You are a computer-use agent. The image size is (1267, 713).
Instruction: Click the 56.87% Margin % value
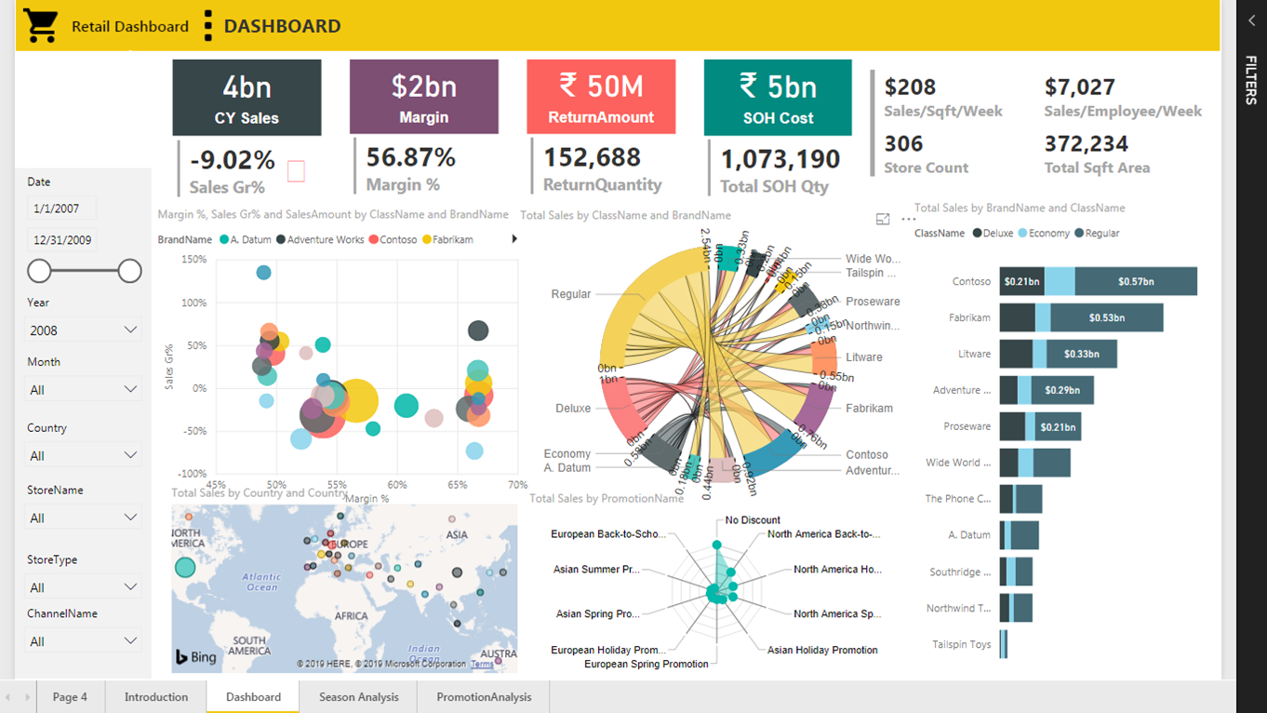[x=410, y=156]
